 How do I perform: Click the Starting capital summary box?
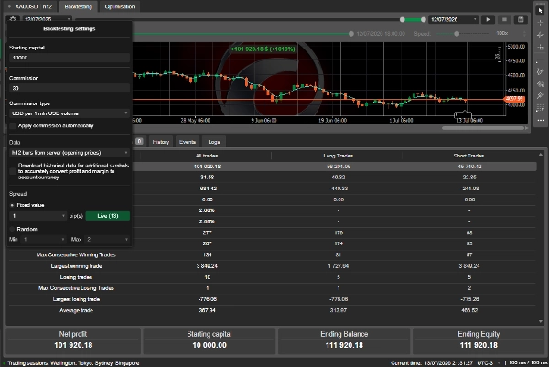210,340
